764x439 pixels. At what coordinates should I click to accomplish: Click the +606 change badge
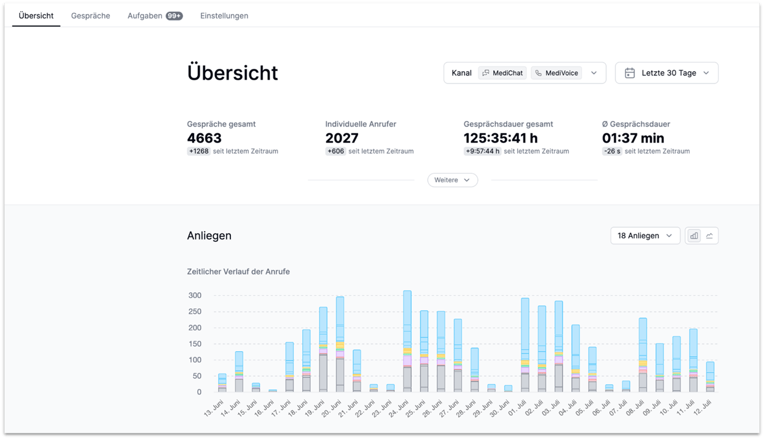coord(335,151)
